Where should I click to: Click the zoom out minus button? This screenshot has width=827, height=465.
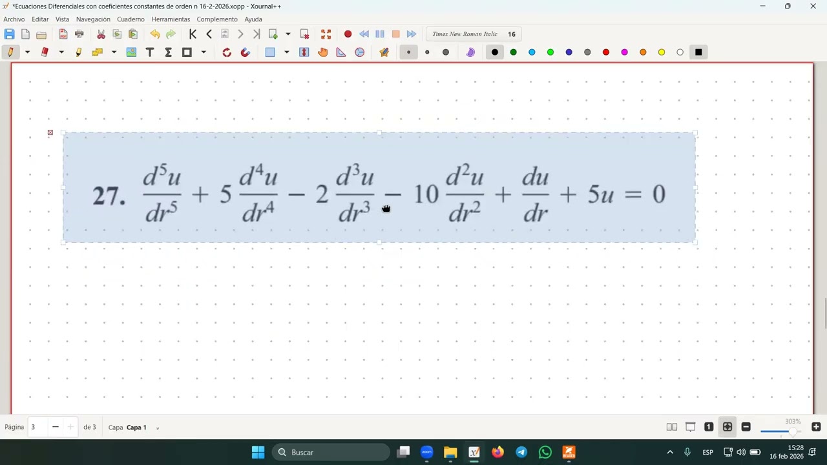(x=746, y=427)
